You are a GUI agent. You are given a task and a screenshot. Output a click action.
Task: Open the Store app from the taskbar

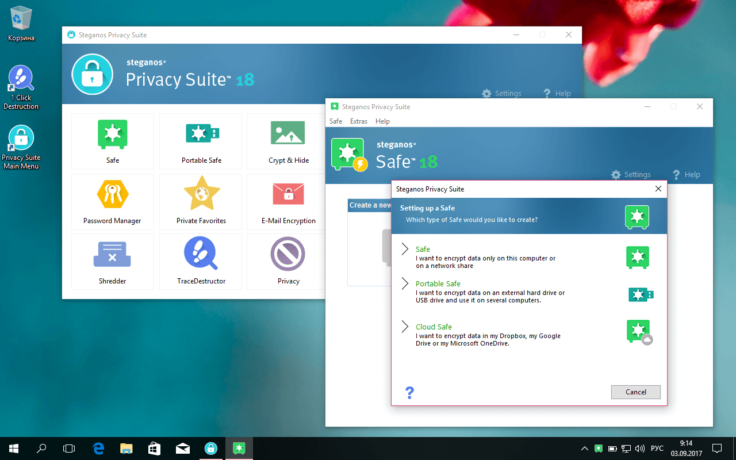(x=155, y=448)
